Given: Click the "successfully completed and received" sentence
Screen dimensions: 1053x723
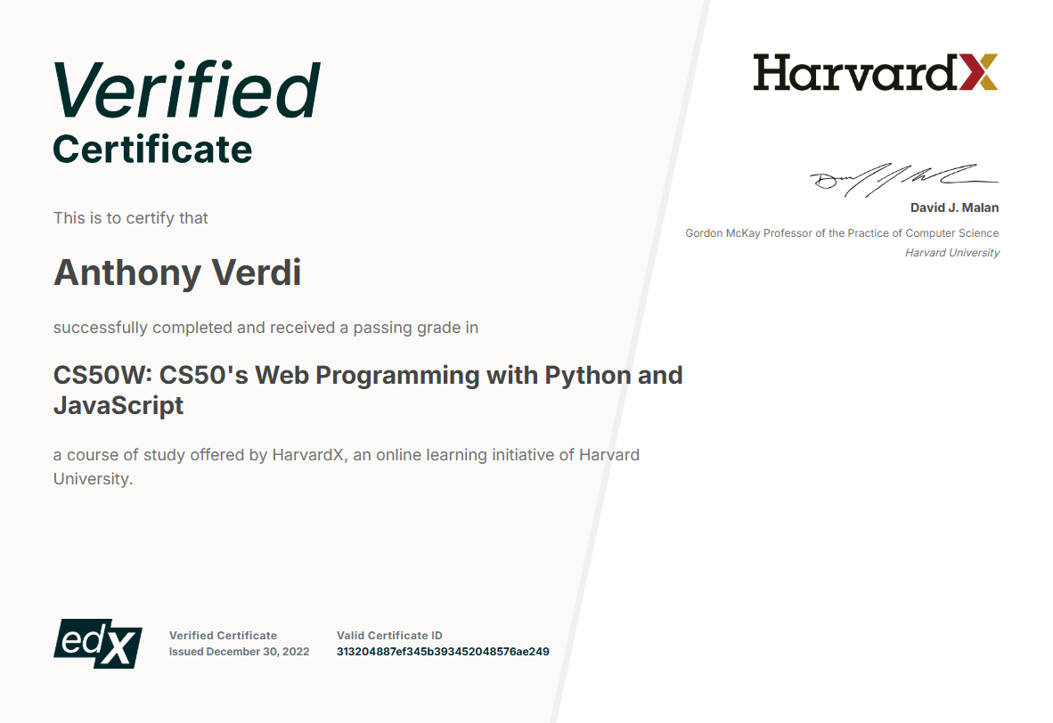Looking at the screenshot, I should click(265, 328).
